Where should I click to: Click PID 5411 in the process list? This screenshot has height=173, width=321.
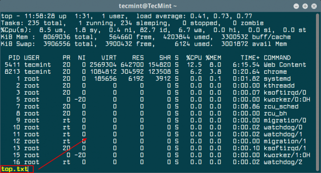pyautogui.click(x=12, y=65)
